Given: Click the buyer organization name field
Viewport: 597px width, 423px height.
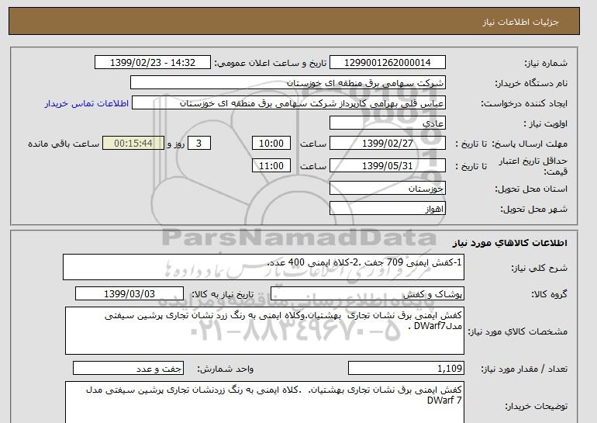Looking at the screenshot, I should pyautogui.click(x=289, y=82).
